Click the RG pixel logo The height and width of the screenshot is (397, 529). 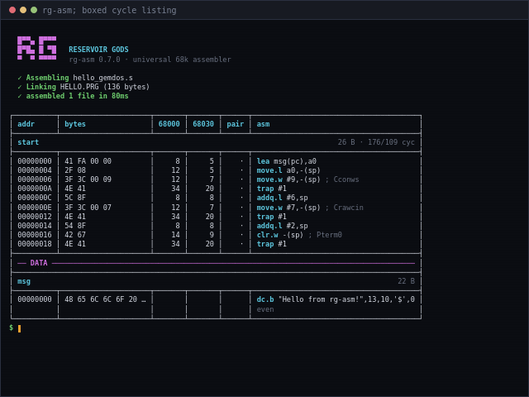coord(36,48)
